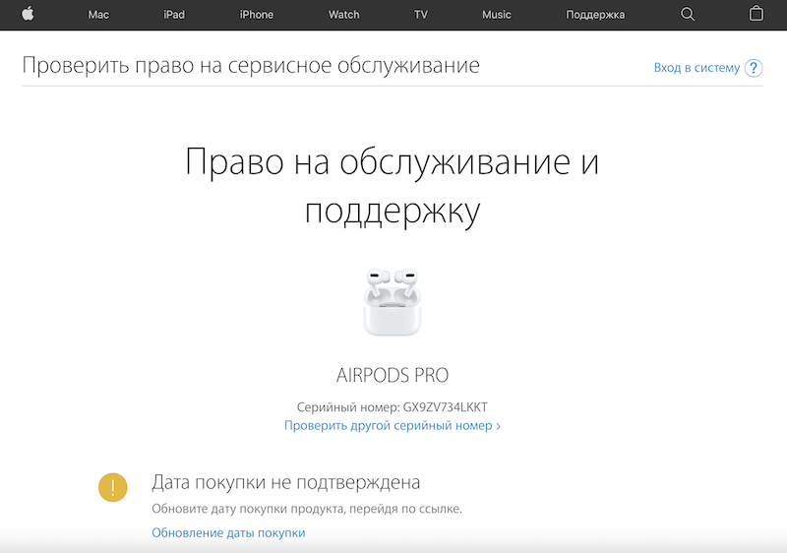
Task: Open the Watch navigation item
Action: pyautogui.click(x=343, y=15)
